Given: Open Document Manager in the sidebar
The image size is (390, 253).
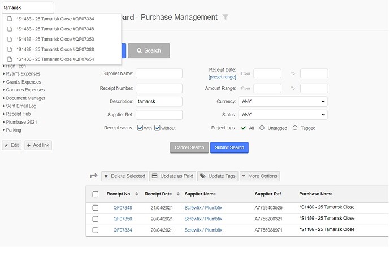Looking at the screenshot, I should pos(25,98).
